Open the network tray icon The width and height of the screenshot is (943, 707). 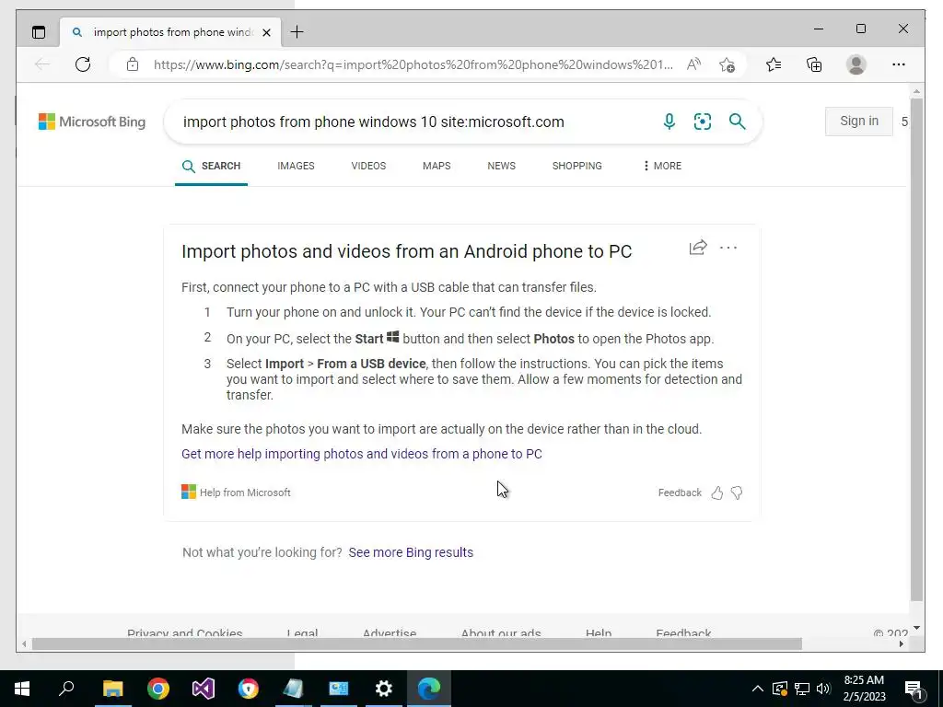pos(801,689)
